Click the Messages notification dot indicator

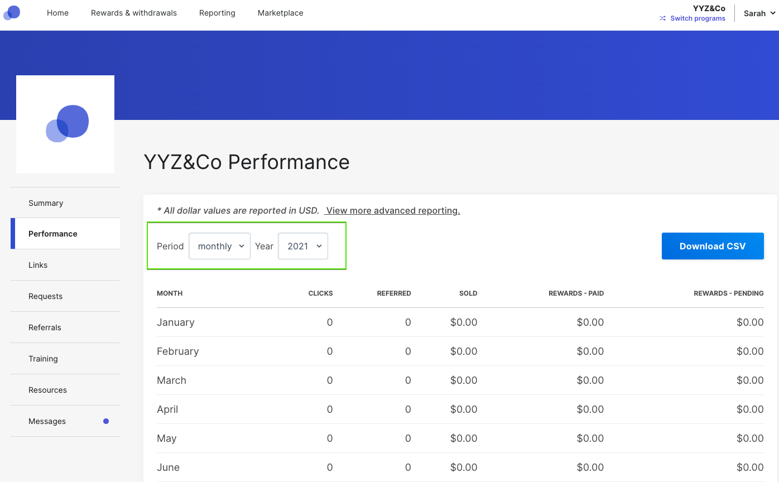[x=105, y=421]
